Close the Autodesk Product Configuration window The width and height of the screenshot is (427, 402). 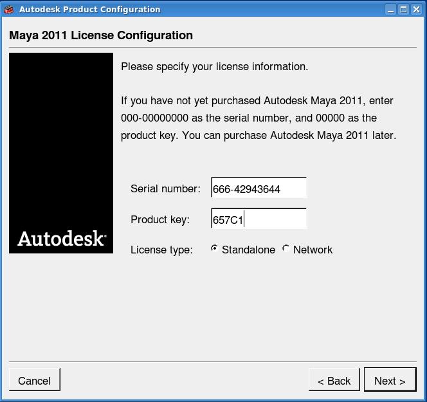pyautogui.click(x=416, y=10)
